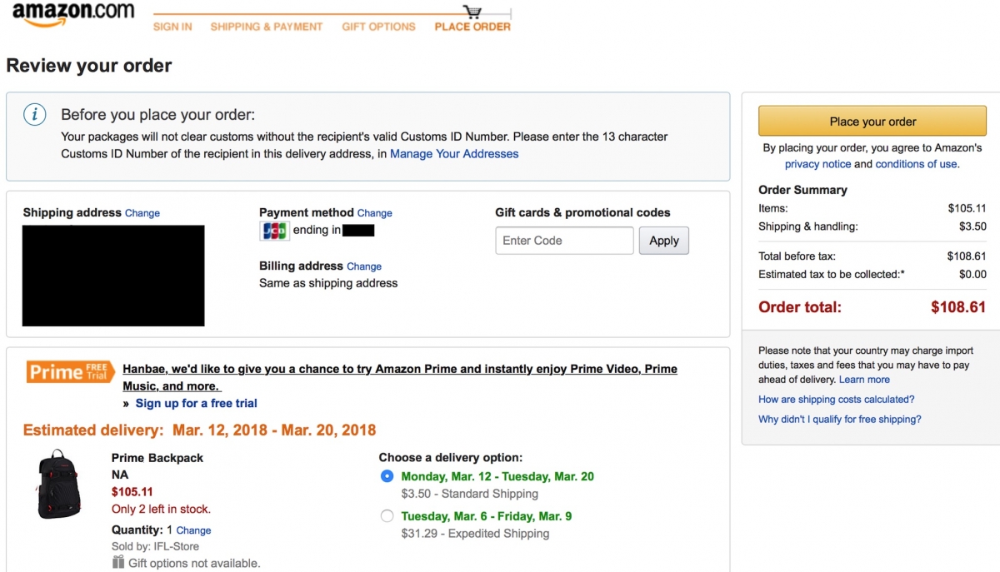Click the Prime Free Trial badge
This screenshot has height=572, width=1000.
click(70, 371)
